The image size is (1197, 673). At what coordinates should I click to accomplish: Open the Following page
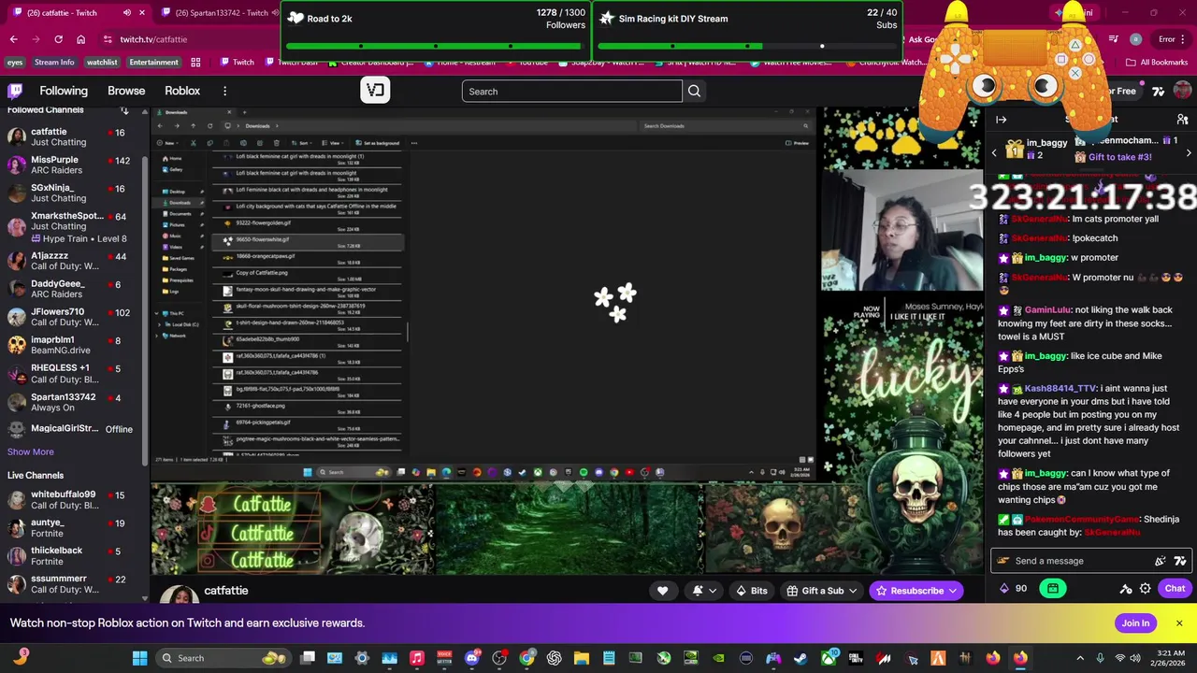click(64, 91)
